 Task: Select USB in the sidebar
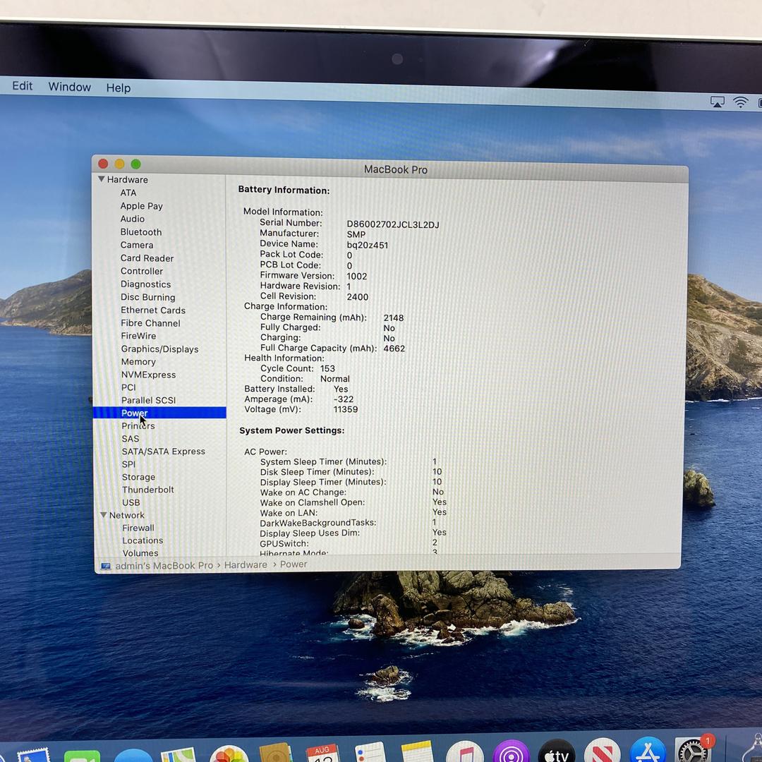coord(131,502)
